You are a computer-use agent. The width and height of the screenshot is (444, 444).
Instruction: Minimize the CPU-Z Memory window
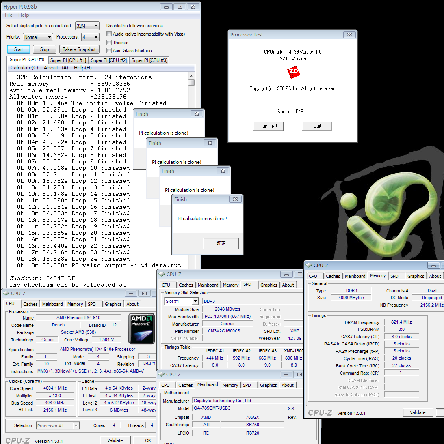click(433, 266)
